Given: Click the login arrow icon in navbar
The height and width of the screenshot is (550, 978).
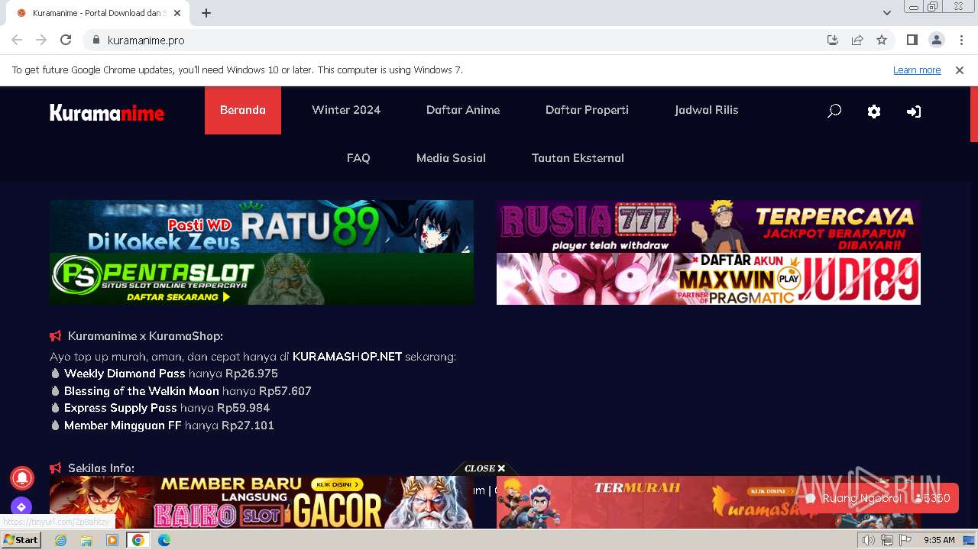Looking at the screenshot, I should tap(914, 112).
